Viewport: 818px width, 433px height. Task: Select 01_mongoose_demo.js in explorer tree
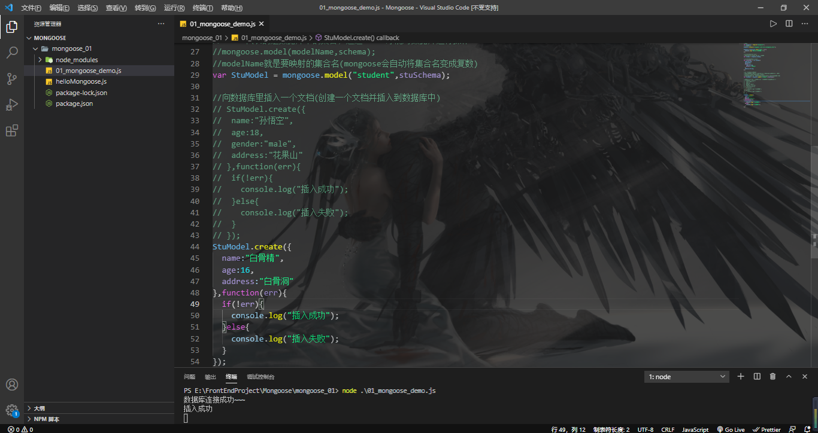click(x=89, y=71)
